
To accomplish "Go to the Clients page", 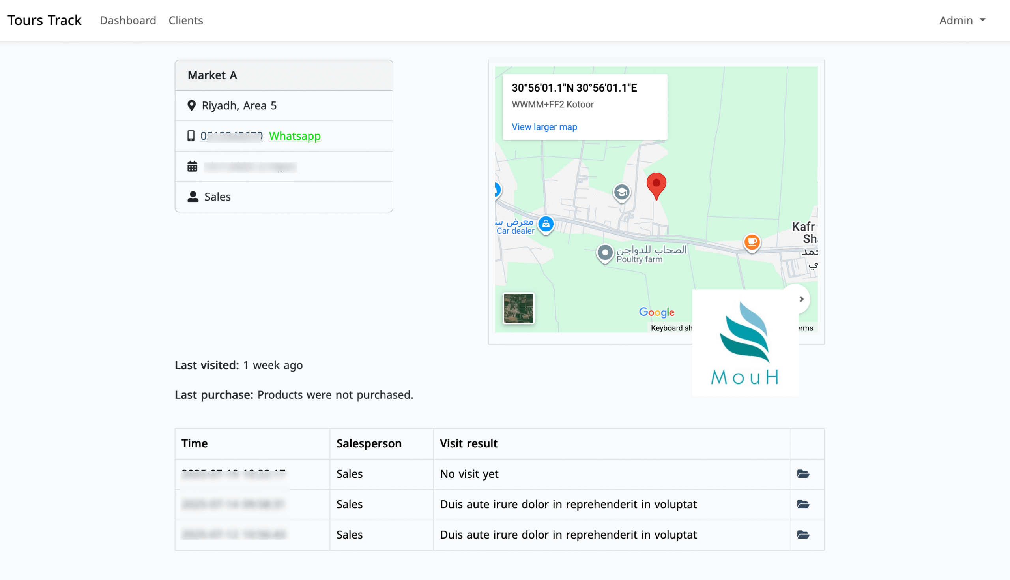I will point(185,20).
